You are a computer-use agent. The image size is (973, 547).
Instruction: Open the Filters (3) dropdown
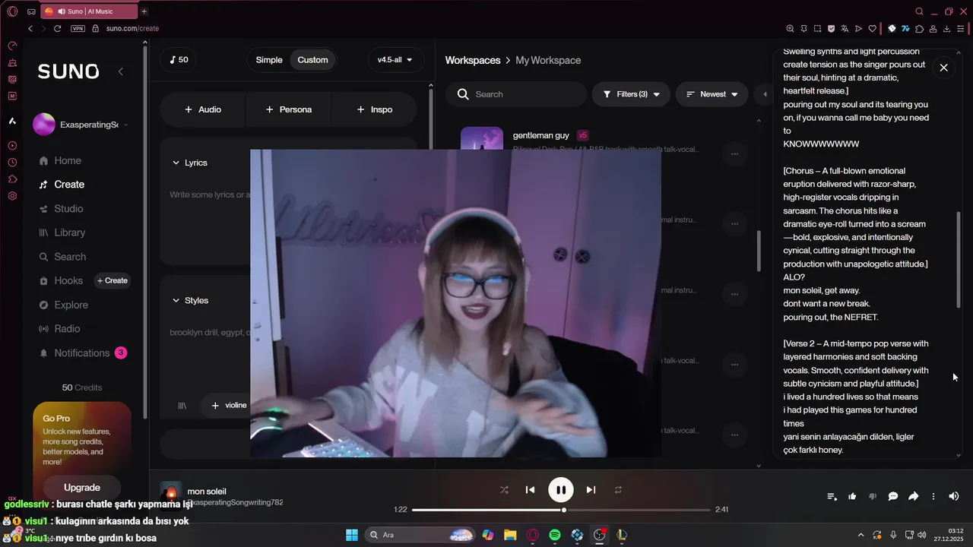click(631, 94)
